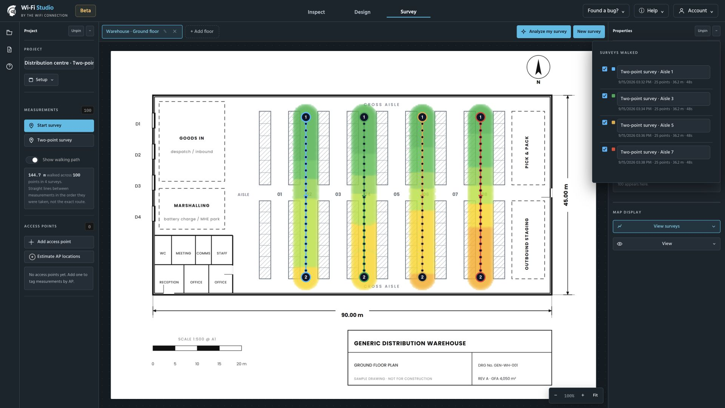Click the blue Aisle 1 color swatch
The width and height of the screenshot is (725, 408).
pyautogui.click(x=613, y=69)
